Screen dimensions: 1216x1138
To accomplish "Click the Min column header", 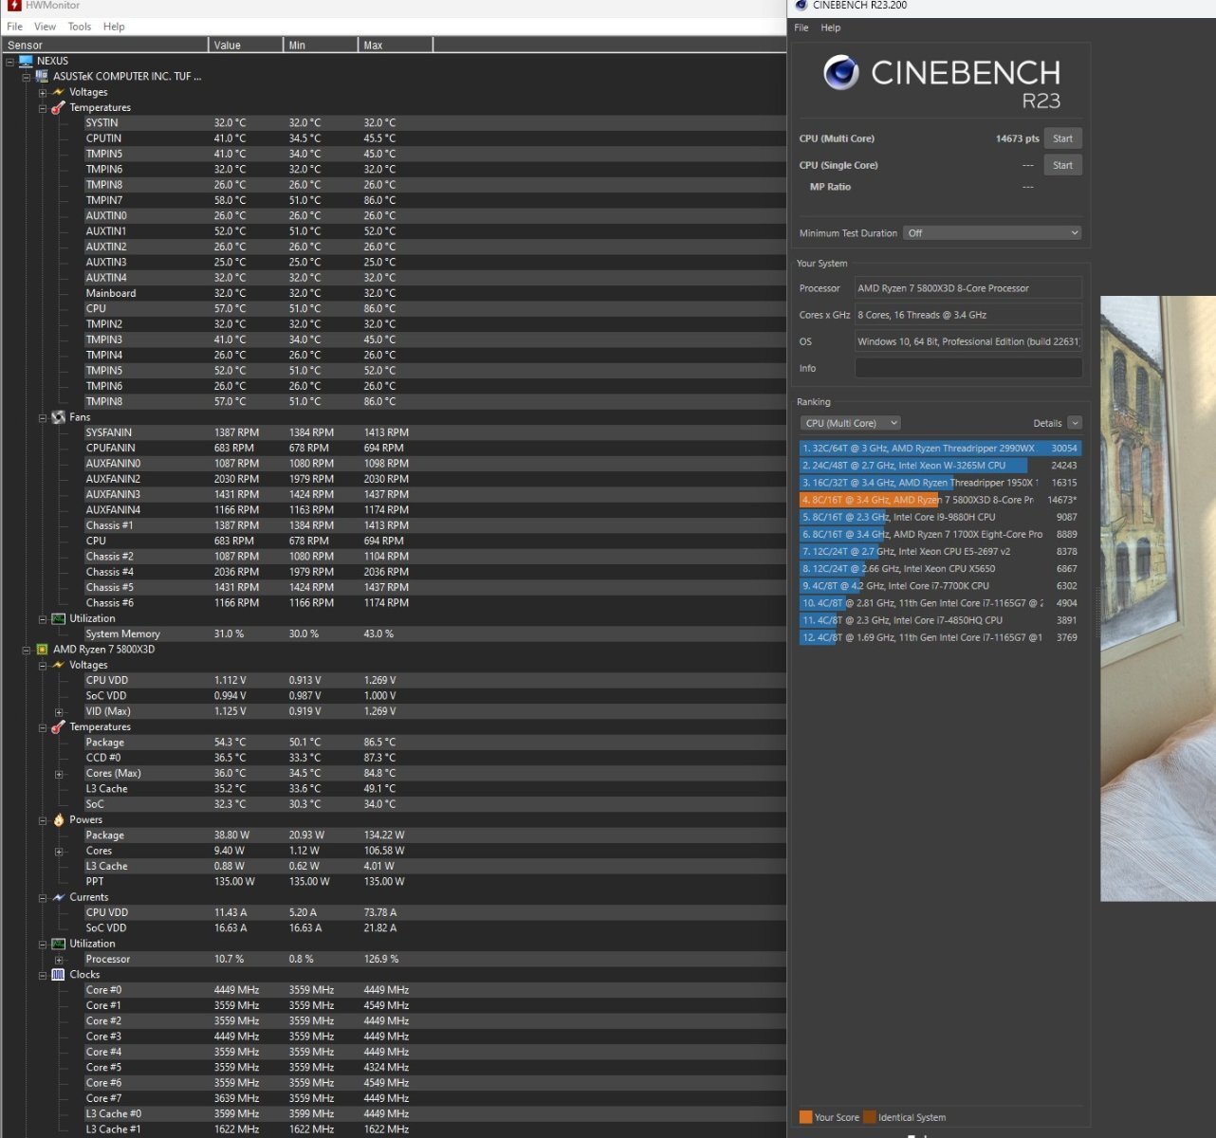I will pyautogui.click(x=321, y=45).
